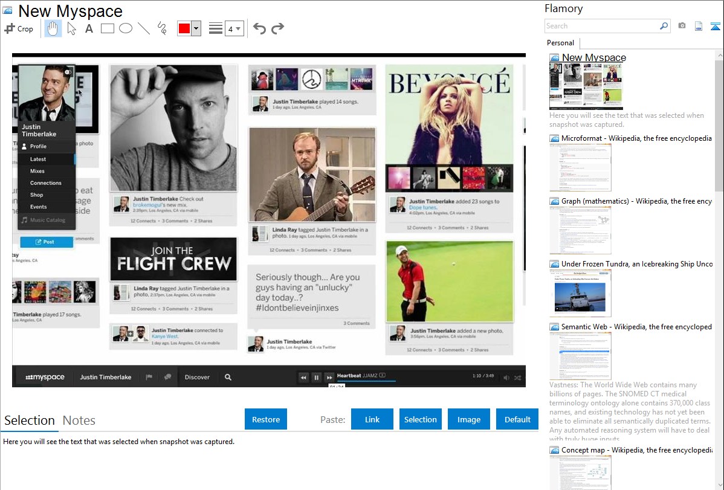Viewport: 724px width, 490px height.
Task: Open the line width 4 dropdown
Action: point(234,28)
